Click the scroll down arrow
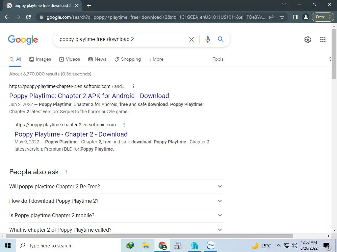The height and width of the screenshot is (252, 337). point(334,230)
